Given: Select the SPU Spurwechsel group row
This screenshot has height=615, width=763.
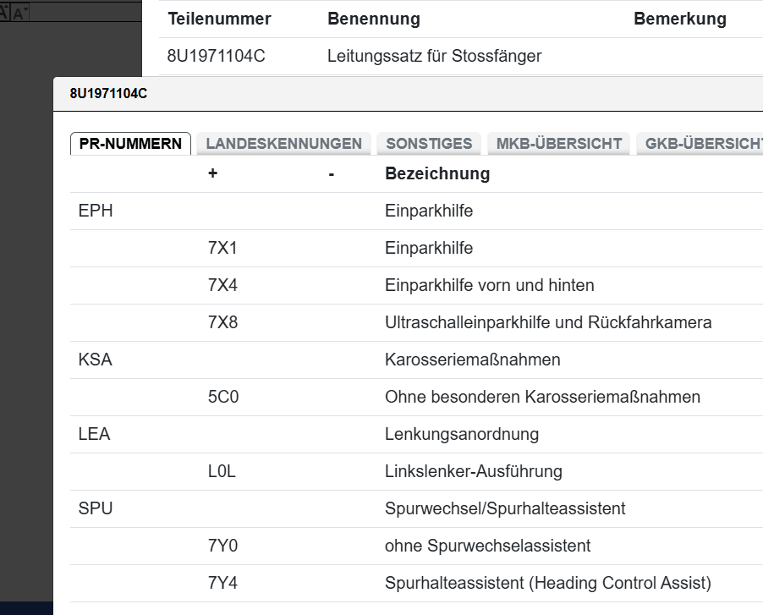Looking at the screenshot, I should [x=504, y=509].
